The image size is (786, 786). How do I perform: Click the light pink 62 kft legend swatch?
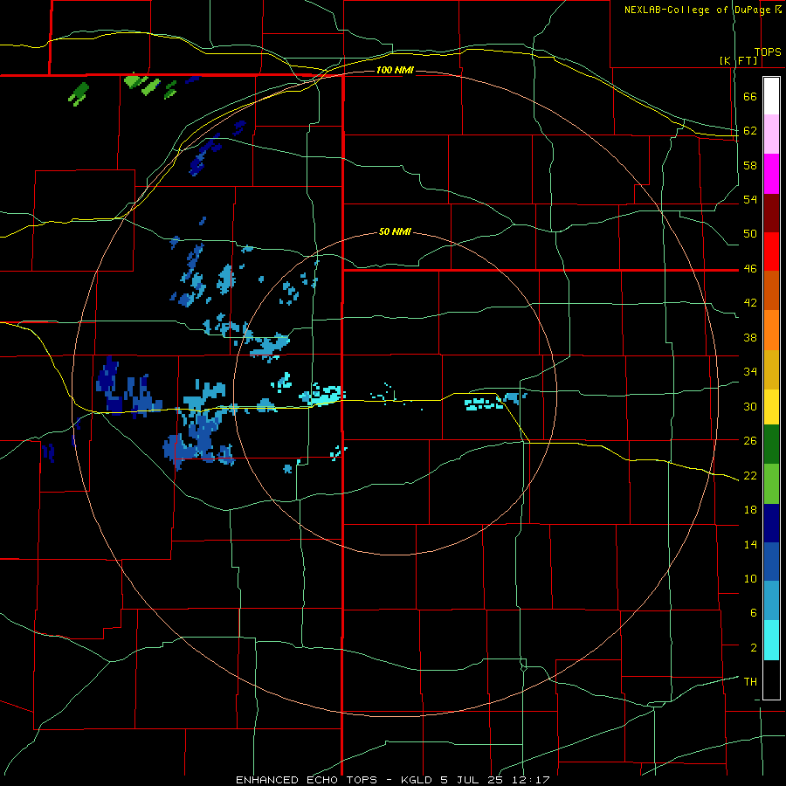click(771, 134)
